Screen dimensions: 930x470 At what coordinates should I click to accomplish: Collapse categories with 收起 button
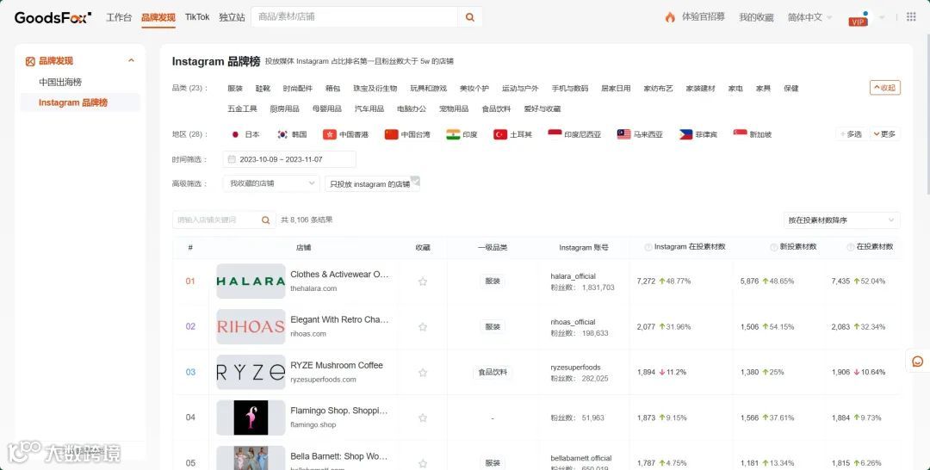coord(885,88)
